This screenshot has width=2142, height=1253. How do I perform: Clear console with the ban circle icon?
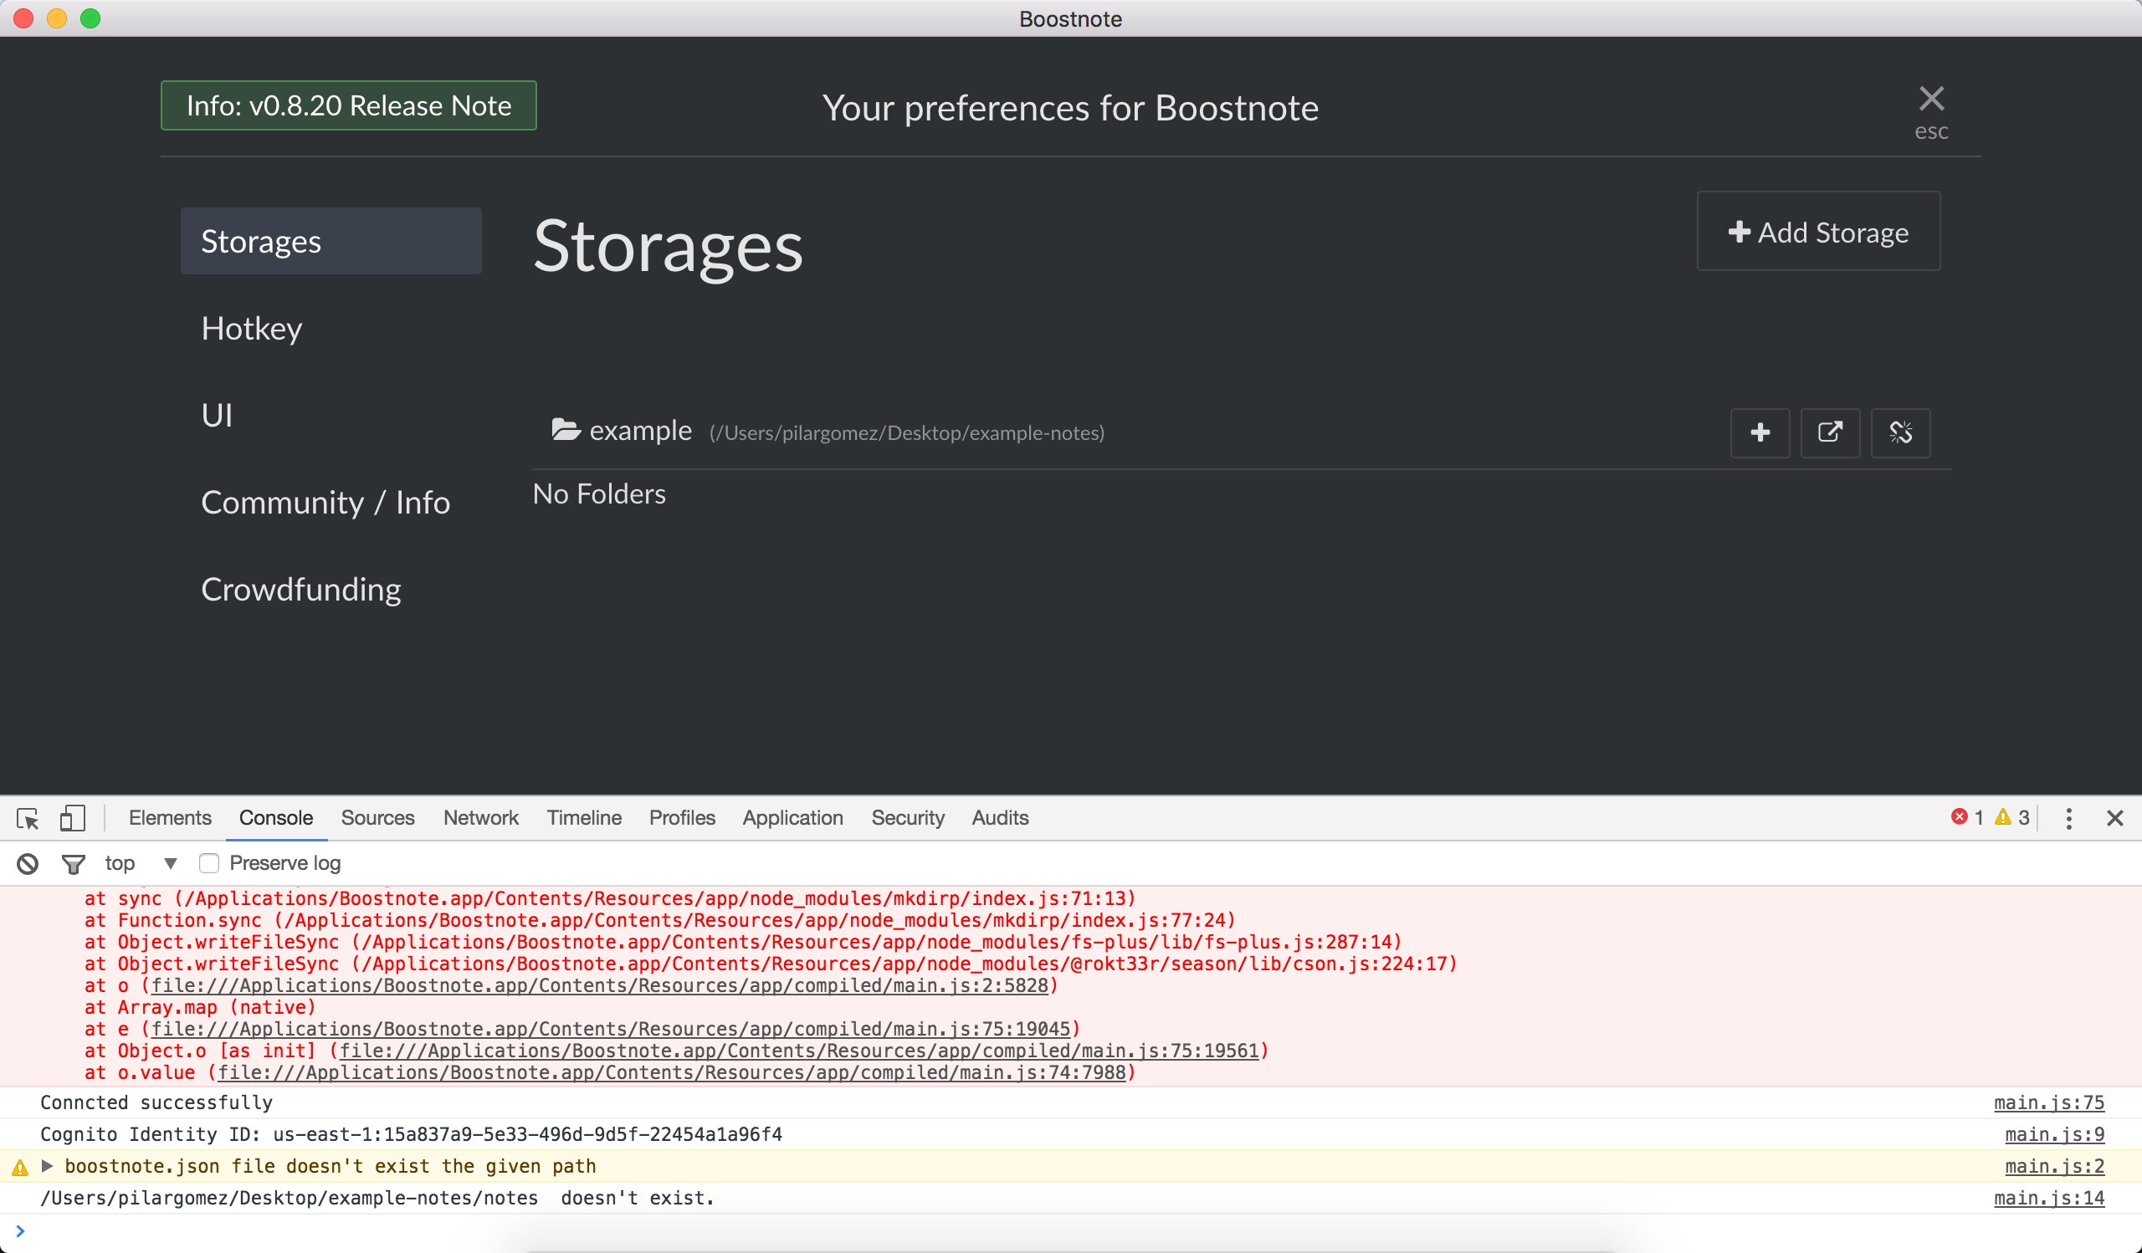click(28, 863)
